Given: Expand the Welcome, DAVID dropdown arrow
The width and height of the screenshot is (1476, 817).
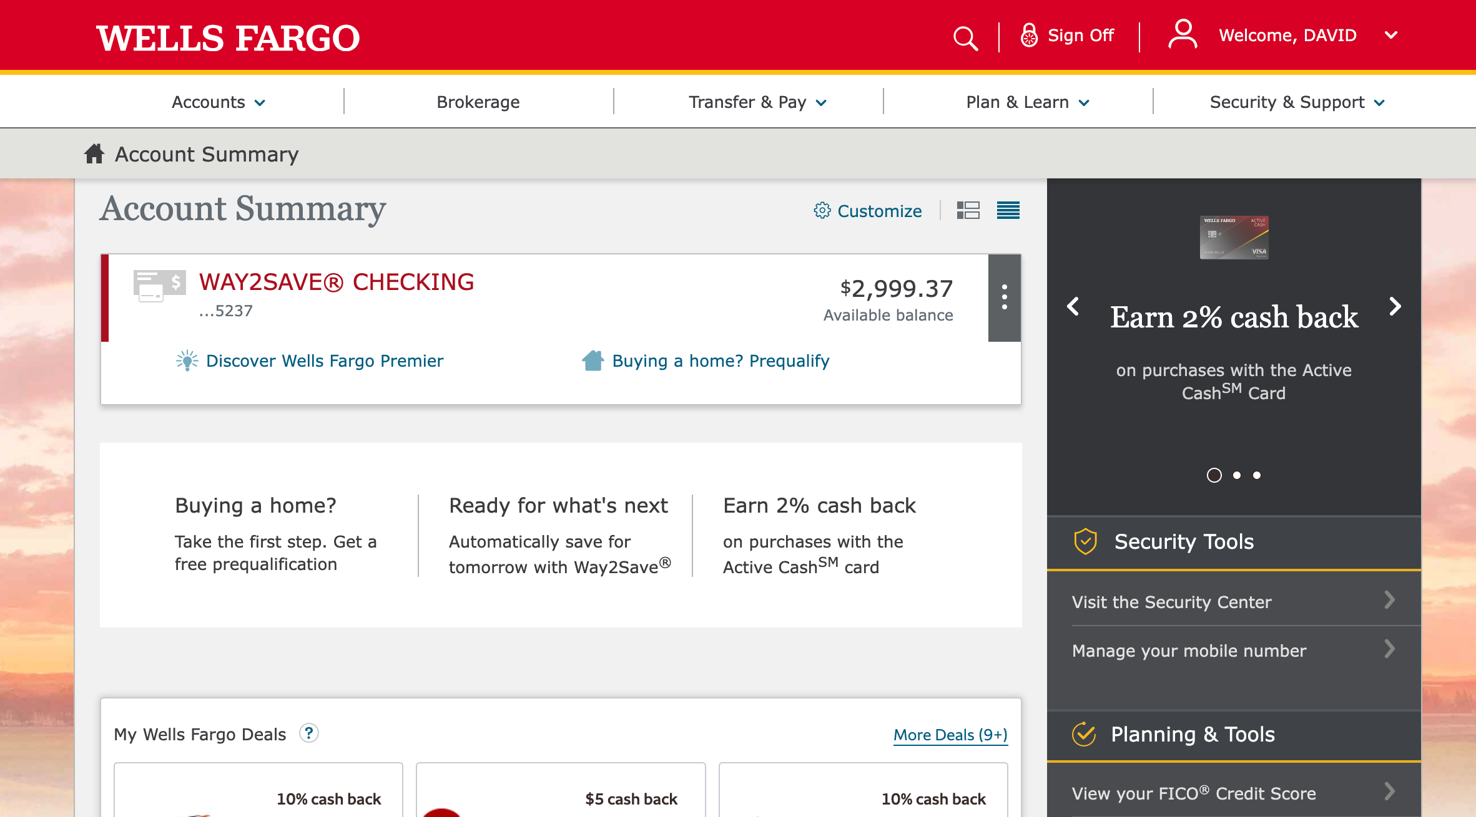Looking at the screenshot, I should tap(1391, 36).
